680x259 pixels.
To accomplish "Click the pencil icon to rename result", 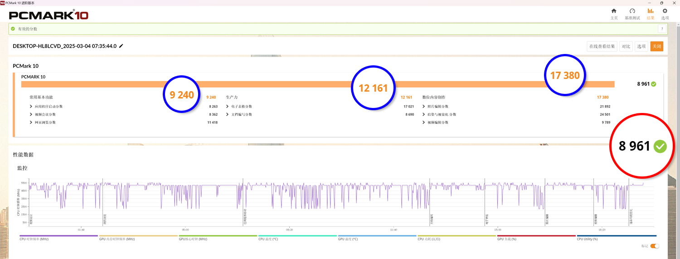I will tap(121, 46).
